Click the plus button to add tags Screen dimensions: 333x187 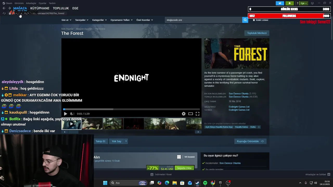(x=259, y=127)
